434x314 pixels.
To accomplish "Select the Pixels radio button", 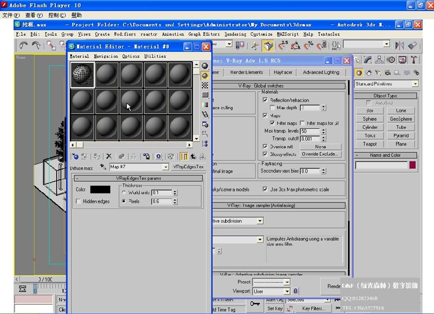I will (x=124, y=201).
